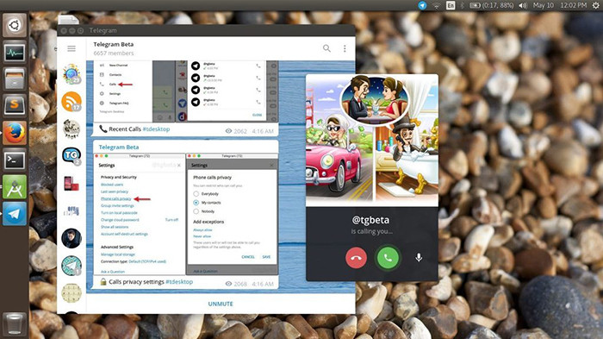Viewport: 603px width, 339px height.
Task: Click the call window cartoon photo
Action: 372,141
